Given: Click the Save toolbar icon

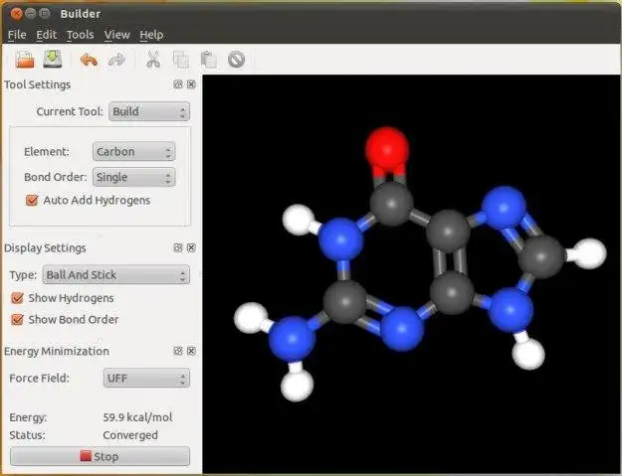Looking at the screenshot, I should 53,59.
